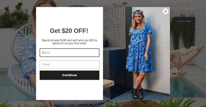Click the black studded boots in the photo

tap(138, 94)
